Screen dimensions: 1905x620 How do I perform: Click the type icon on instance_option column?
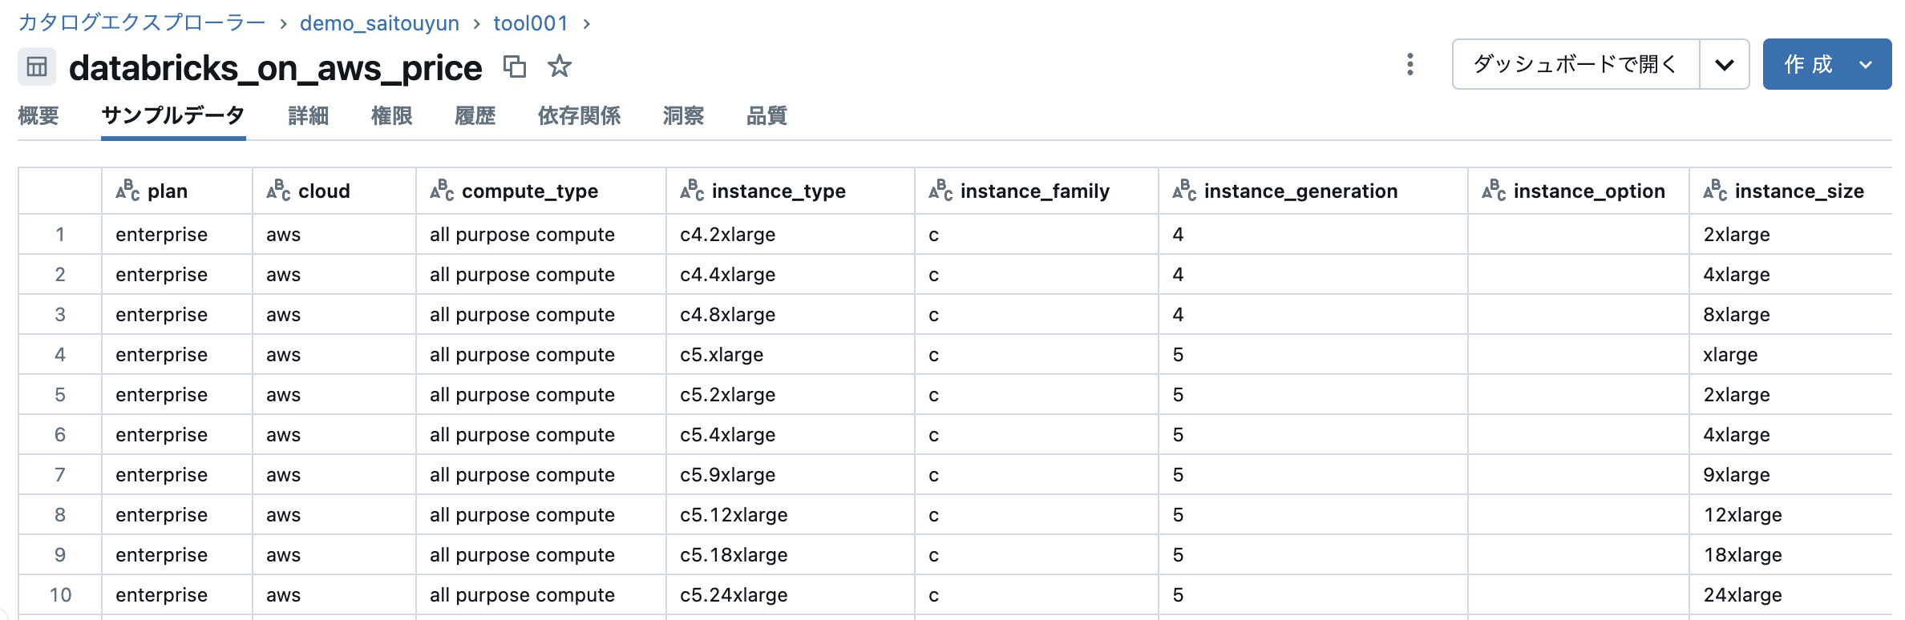[1494, 191]
